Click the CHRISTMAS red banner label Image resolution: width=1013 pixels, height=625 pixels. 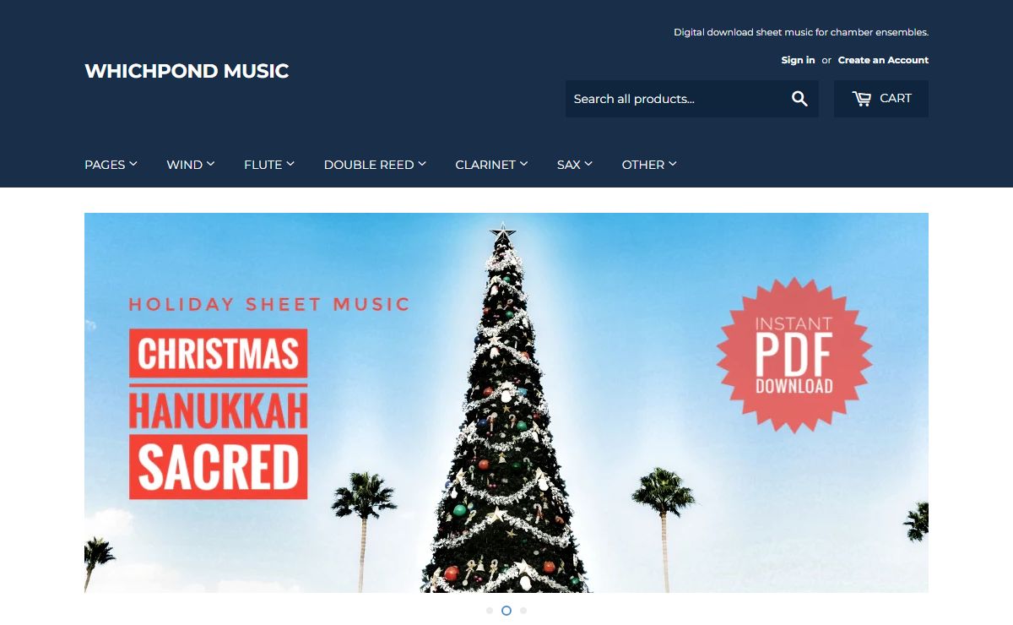(x=218, y=353)
